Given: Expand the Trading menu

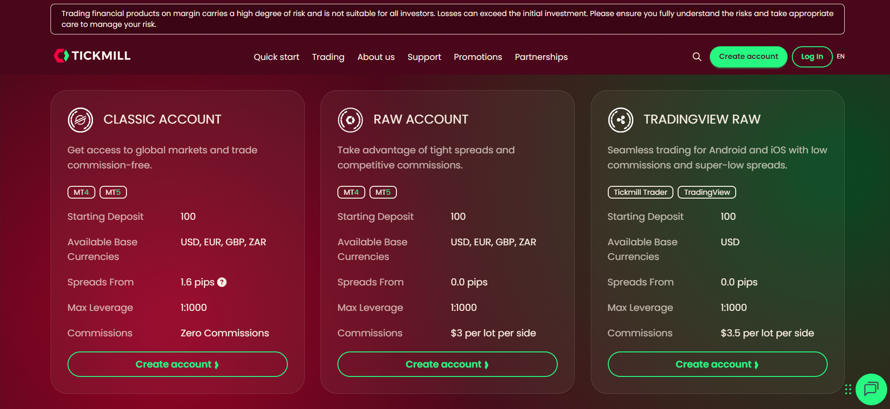Looking at the screenshot, I should click(x=328, y=57).
